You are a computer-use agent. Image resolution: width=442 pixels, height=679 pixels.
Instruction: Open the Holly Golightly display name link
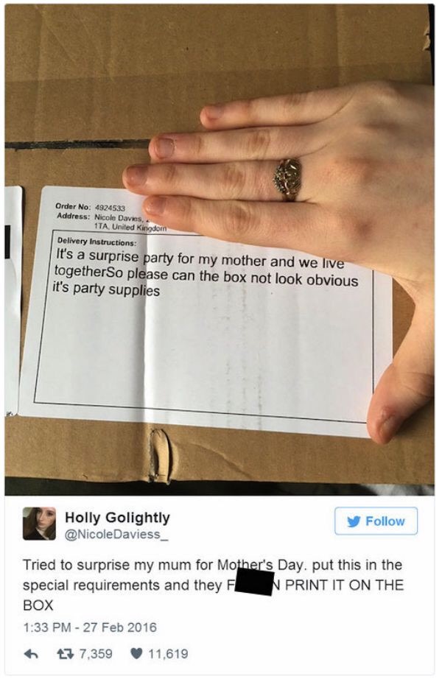pyautogui.click(x=117, y=517)
